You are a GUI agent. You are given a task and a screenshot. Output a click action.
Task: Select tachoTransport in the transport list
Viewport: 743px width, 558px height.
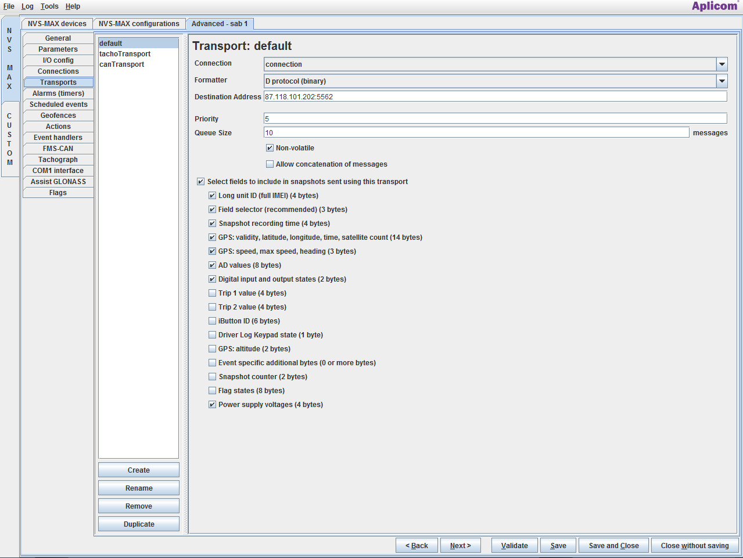[125, 54]
